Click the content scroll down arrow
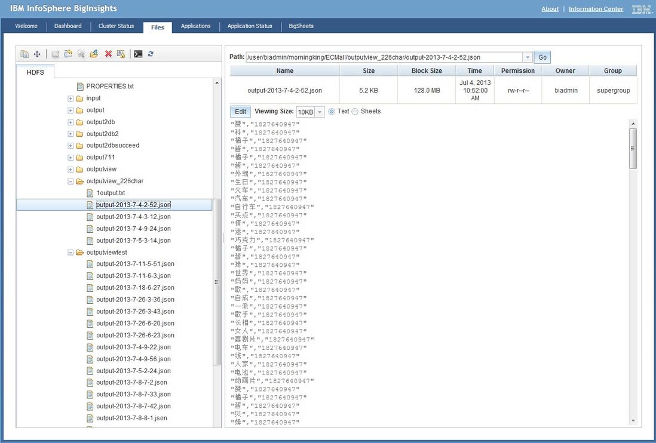 click(x=633, y=420)
